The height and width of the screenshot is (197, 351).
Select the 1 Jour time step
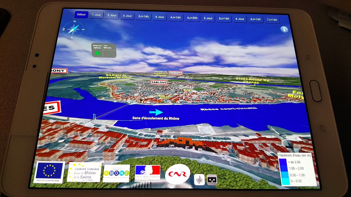[x=96, y=15]
